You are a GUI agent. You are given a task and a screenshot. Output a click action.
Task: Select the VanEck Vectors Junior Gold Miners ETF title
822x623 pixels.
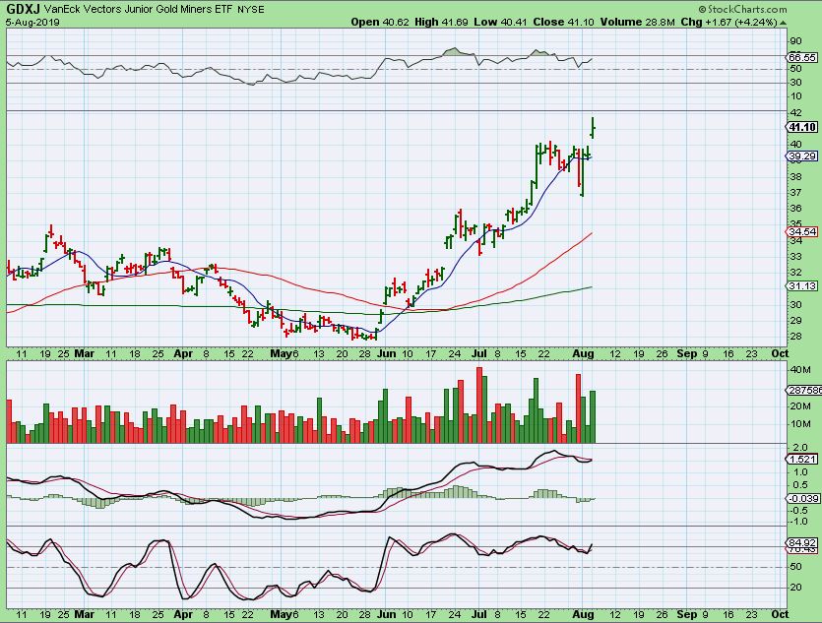click(139, 9)
